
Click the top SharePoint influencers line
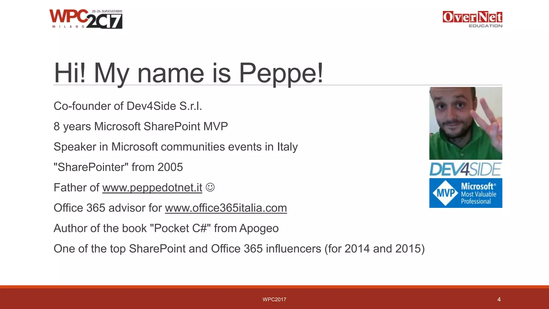pos(239,249)
